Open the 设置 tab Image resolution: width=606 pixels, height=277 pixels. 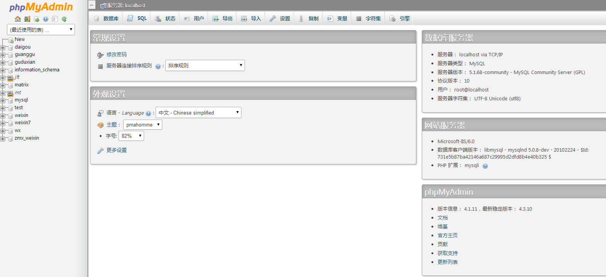point(279,19)
